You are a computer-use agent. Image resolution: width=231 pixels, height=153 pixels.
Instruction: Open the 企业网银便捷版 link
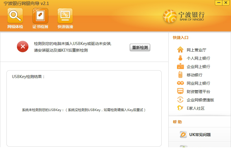coord(200,100)
